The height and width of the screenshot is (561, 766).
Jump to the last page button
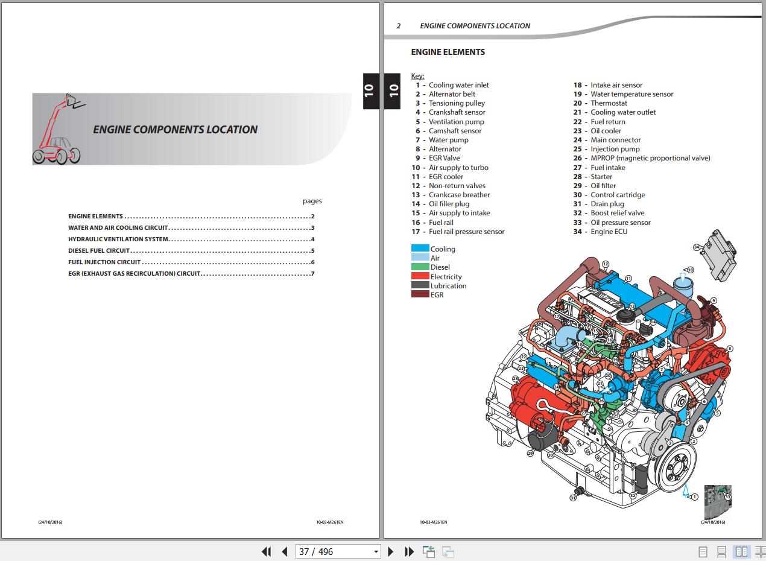409,551
